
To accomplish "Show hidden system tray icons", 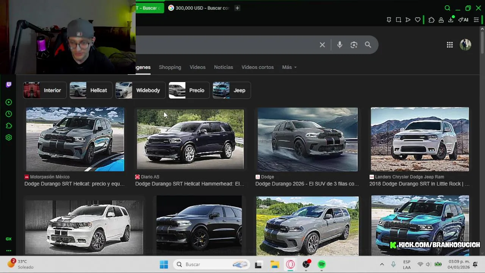I will tap(382, 264).
